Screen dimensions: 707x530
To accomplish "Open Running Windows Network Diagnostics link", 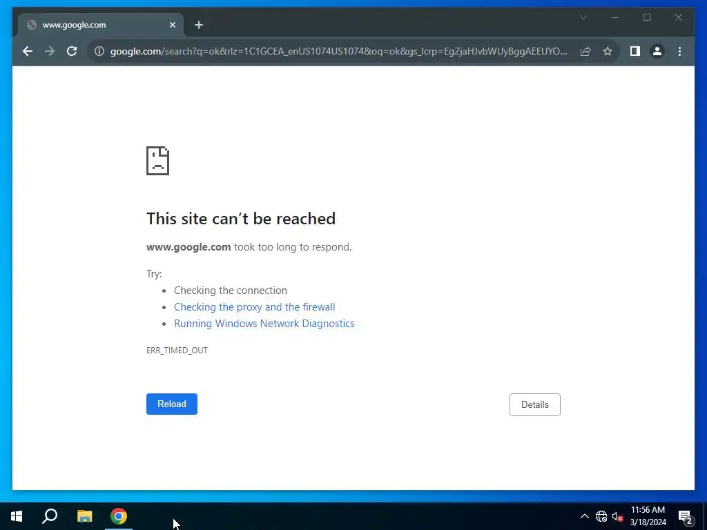I will (x=264, y=324).
